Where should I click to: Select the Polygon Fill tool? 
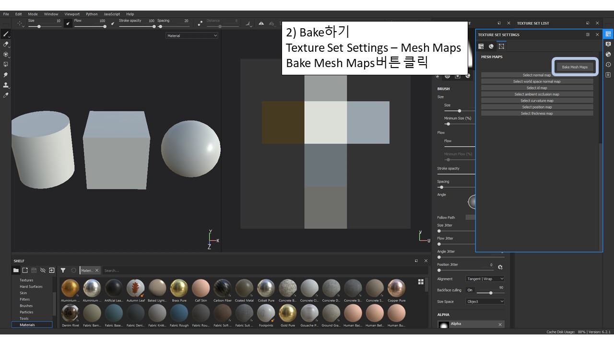coord(6,64)
